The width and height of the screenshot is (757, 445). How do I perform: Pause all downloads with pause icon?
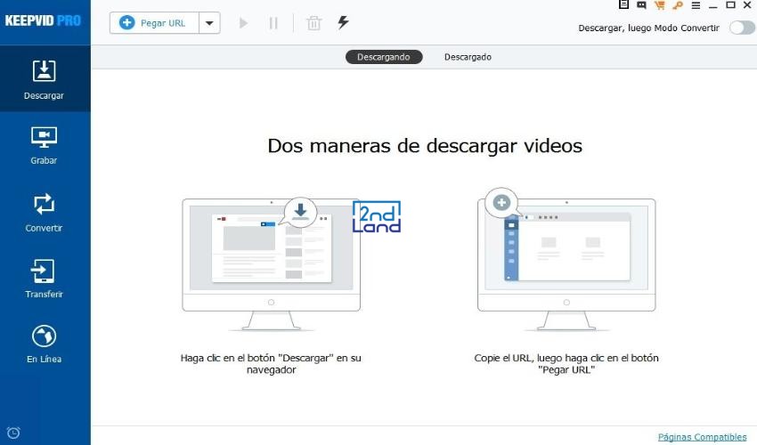(273, 22)
